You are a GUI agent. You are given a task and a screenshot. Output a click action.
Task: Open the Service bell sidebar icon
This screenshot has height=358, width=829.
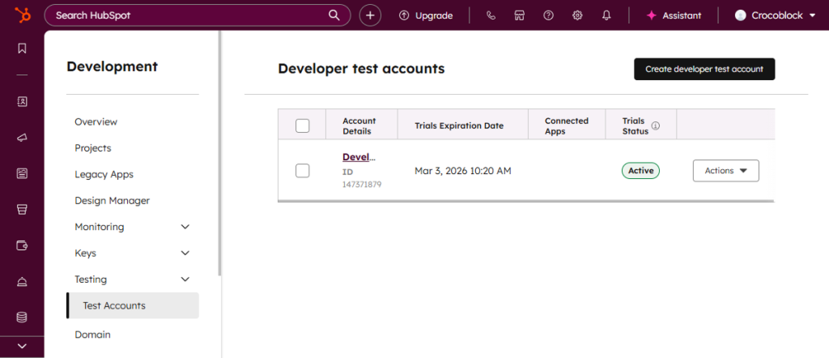(x=22, y=281)
